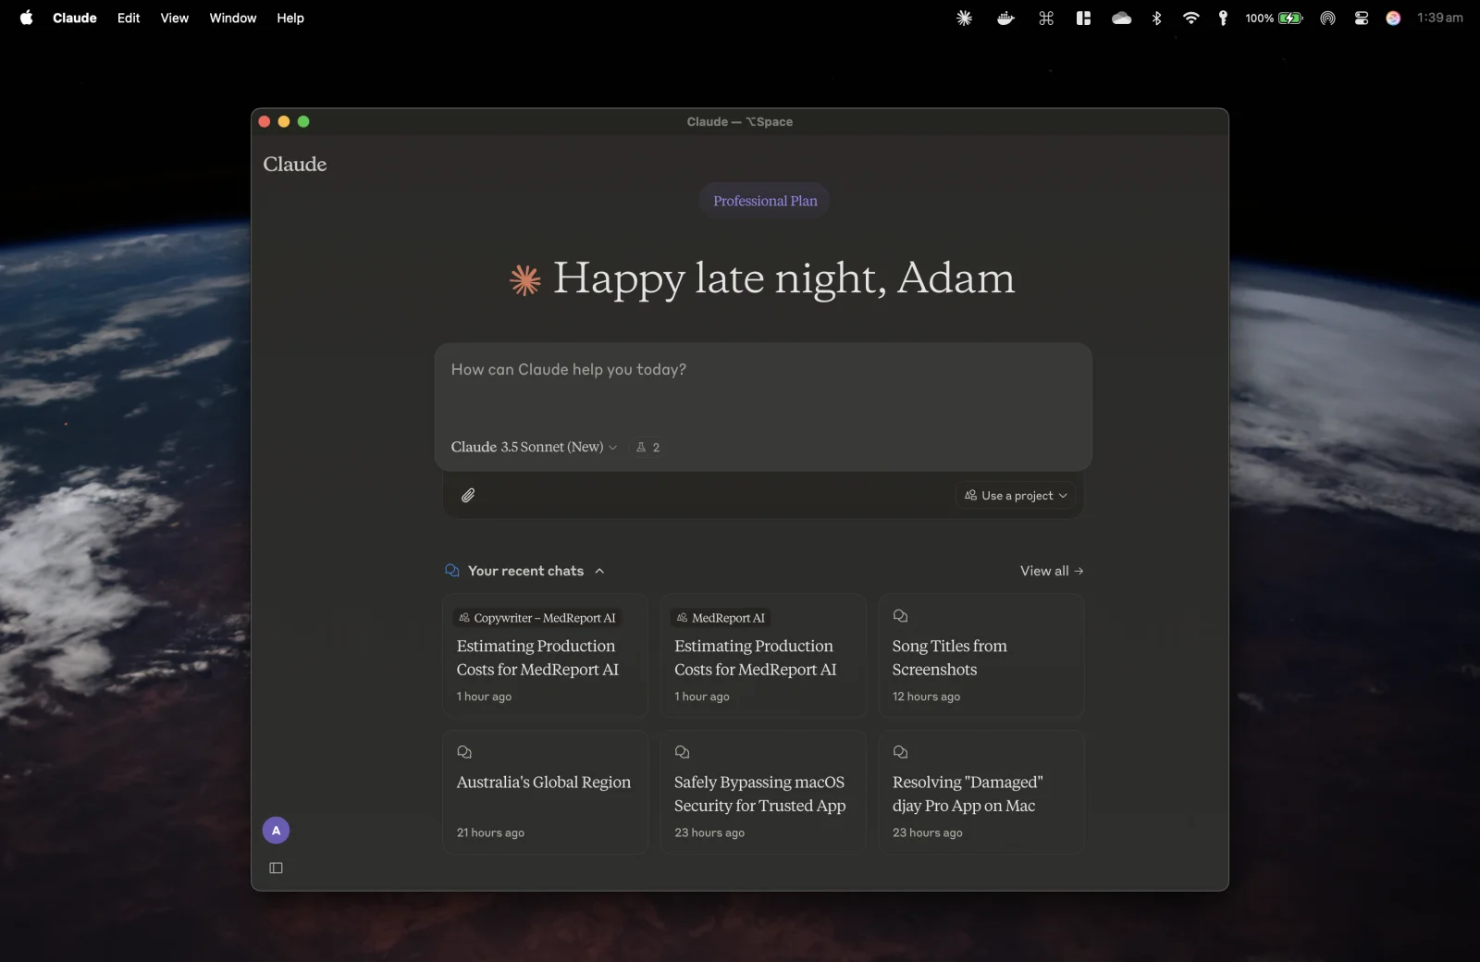Viewport: 1480px width, 962px height.
Task: Click the battery status indicator
Action: (1274, 18)
